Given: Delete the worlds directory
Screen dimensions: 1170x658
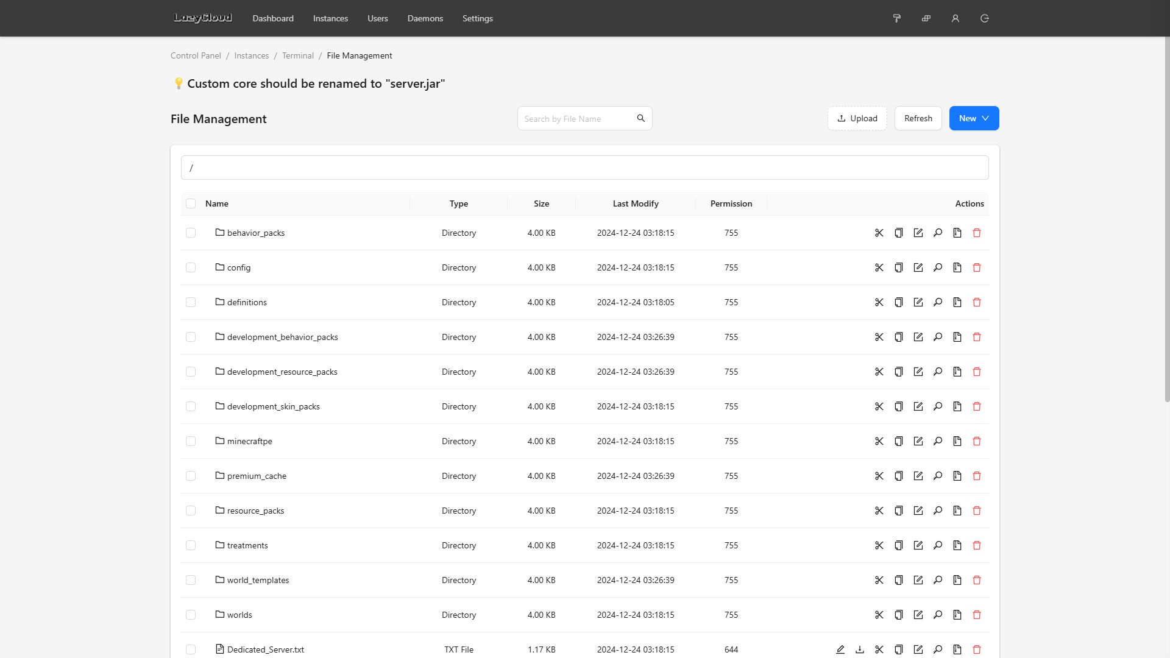Looking at the screenshot, I should [977, 615].
